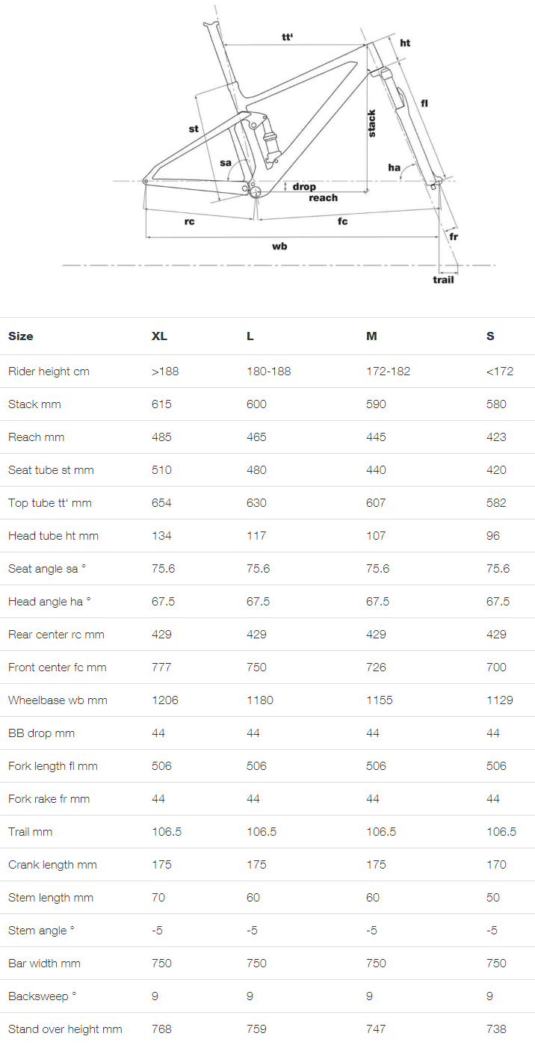Viewport: 535px width, 1045px height.
Task: Click the 'fc' front center diagram label
Action: (x=342, y=222)
